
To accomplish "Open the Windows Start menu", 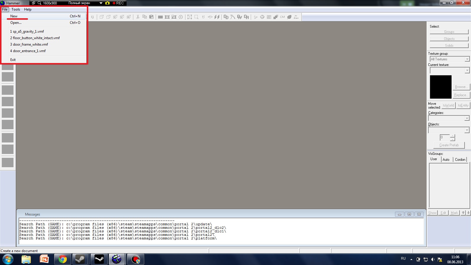I will pos(8,259).
